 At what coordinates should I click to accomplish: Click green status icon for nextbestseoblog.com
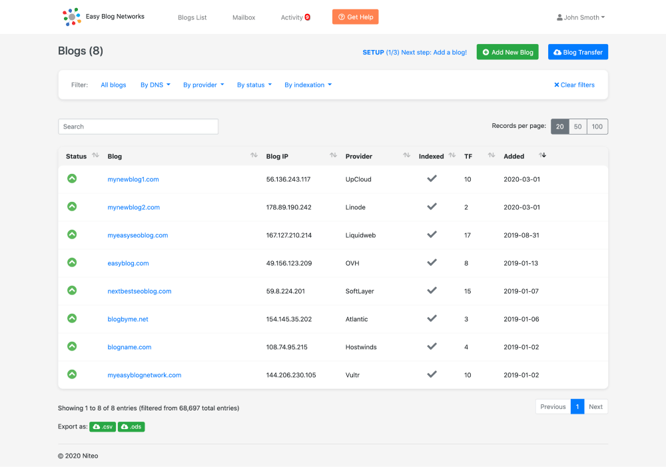[x=72, y=290]
